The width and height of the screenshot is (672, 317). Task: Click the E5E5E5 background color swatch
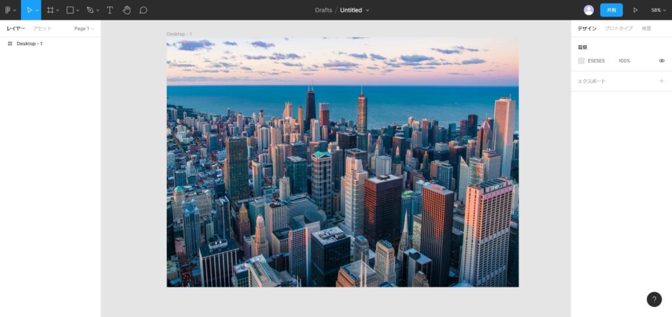point(581,61)
